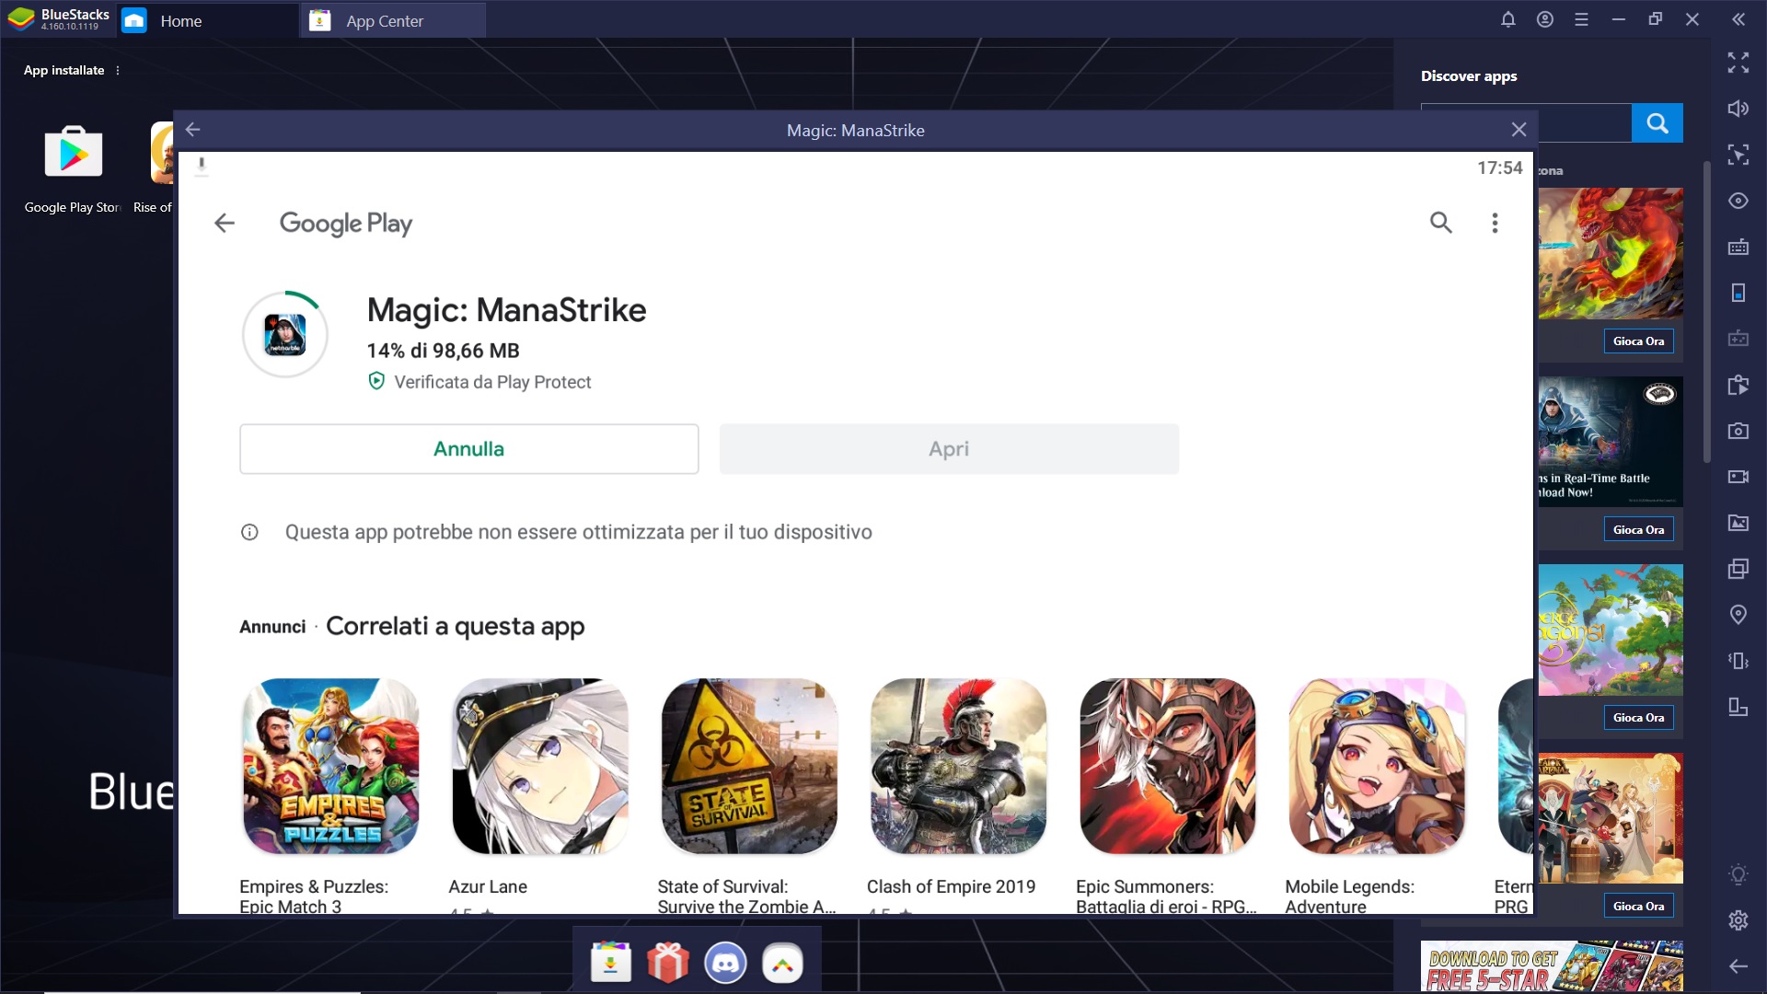This screenshot has width=1767, height=994.
Task: Open the App installate options menu
Action: point(118,71)
